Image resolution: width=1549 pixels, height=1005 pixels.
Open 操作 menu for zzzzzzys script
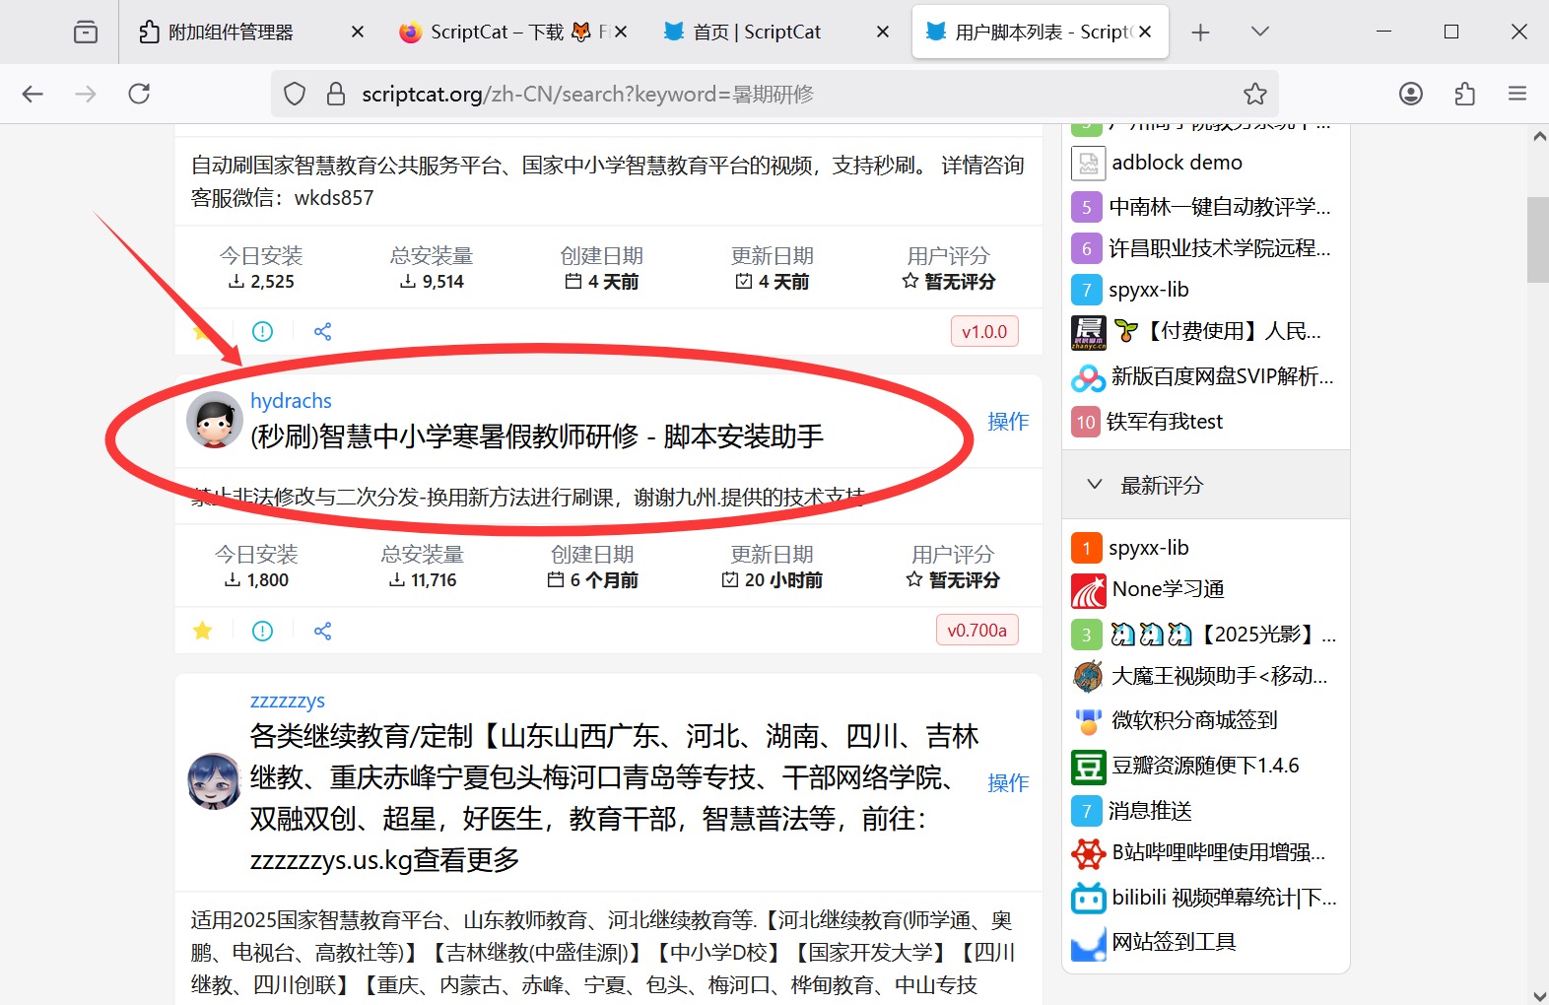tap(1008, 783)
